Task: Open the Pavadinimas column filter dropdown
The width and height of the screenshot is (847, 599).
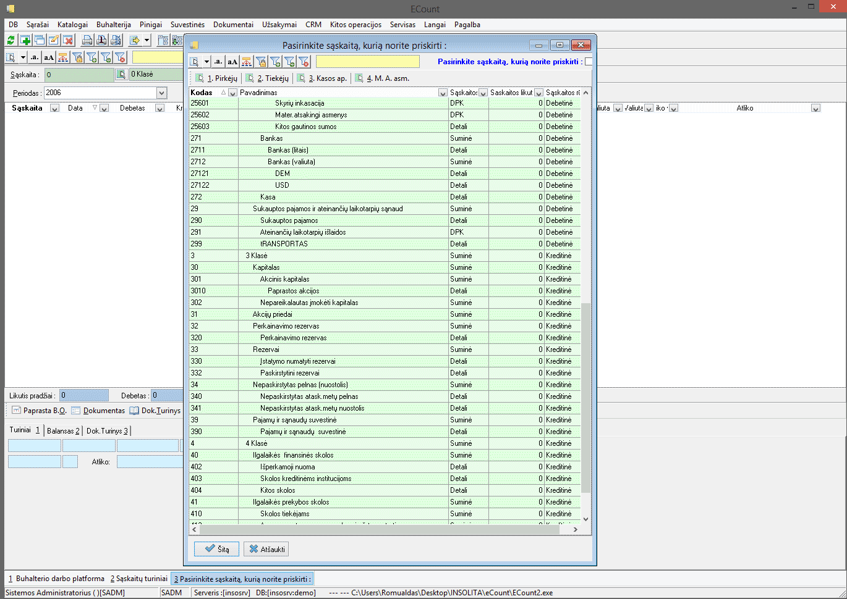Action: click(x=443, y=93)
